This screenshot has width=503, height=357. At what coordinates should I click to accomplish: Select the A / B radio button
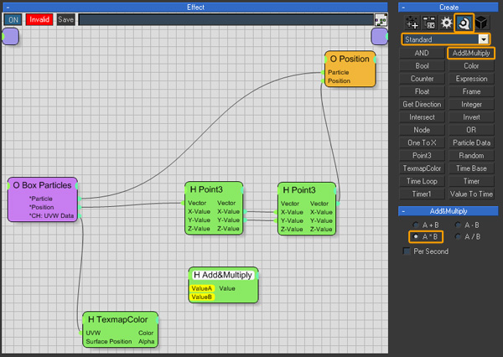pyautogui.click(x=458, y=236)
